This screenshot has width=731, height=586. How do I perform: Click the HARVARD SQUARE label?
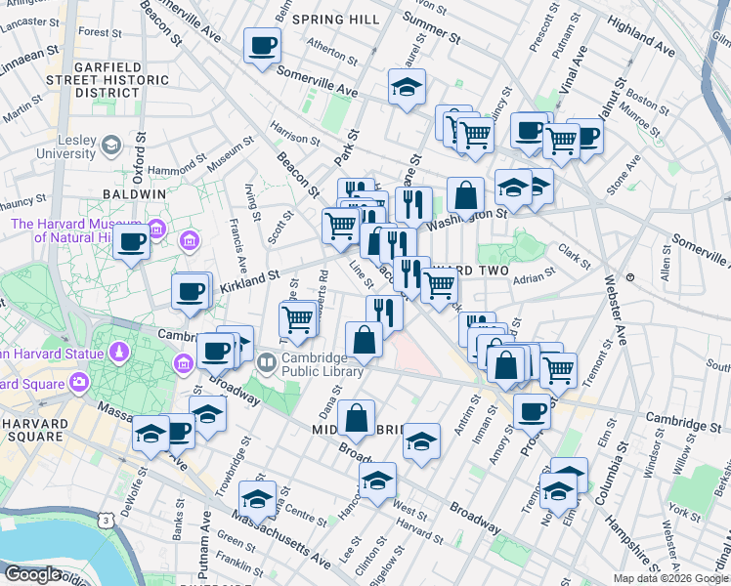click(35, 430)
